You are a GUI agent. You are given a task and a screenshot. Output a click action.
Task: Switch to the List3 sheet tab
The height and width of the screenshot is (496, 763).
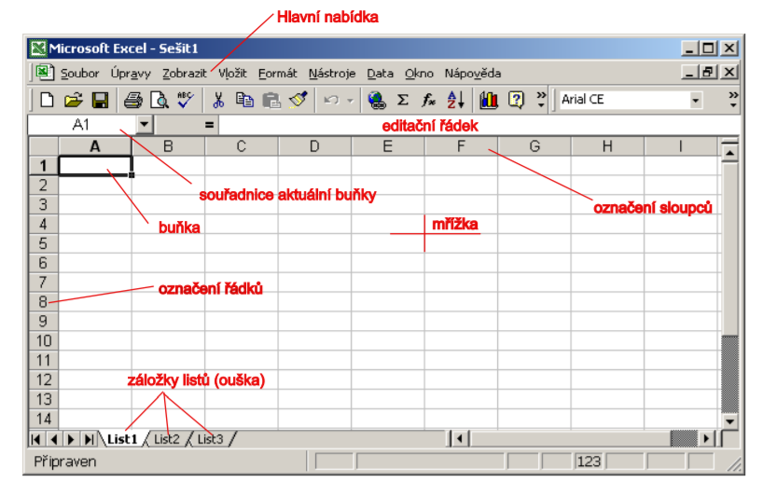[x=210, y=439]
